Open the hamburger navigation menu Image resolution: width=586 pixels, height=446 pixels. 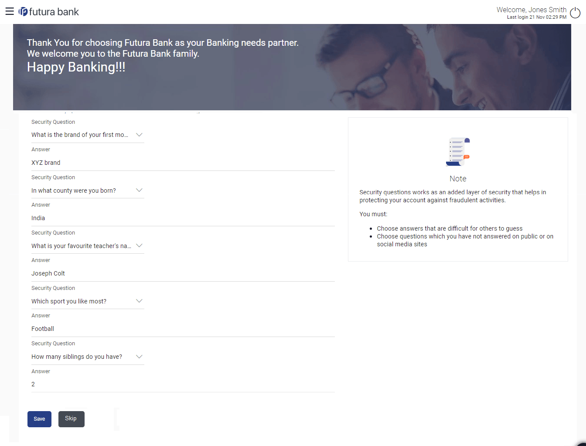tap(10, 11)
